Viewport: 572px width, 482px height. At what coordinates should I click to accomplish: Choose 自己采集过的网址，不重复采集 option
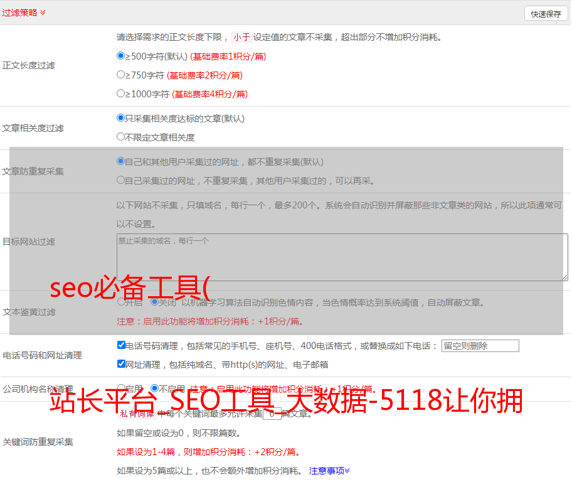120,179
